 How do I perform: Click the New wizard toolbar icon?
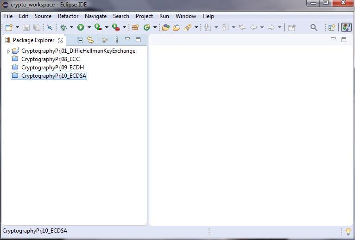tap(9, 27)
